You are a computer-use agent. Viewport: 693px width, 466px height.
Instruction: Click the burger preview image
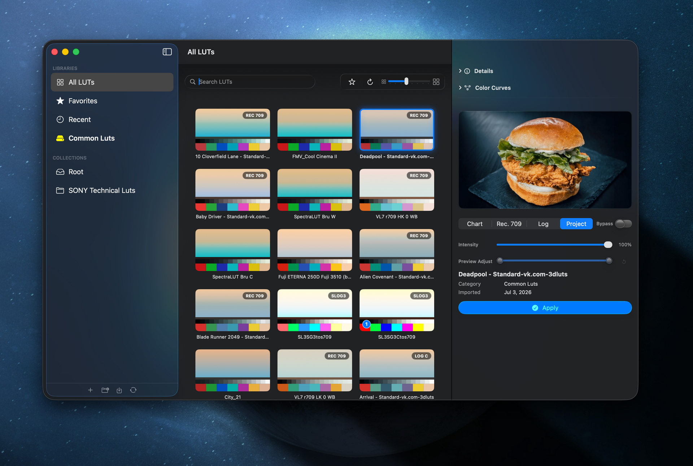(545, 160)
